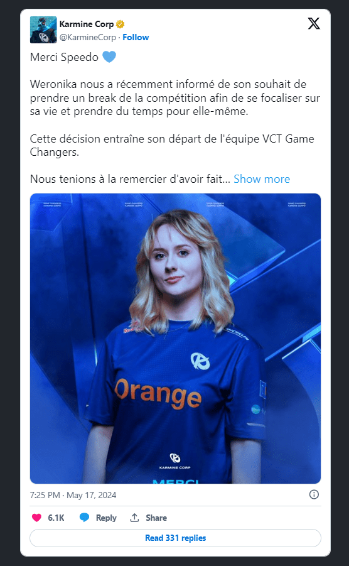The height and width of the screenshot is (566, 349).
Task: Click the Karmine Corp display name
Action: coord(87,24)
